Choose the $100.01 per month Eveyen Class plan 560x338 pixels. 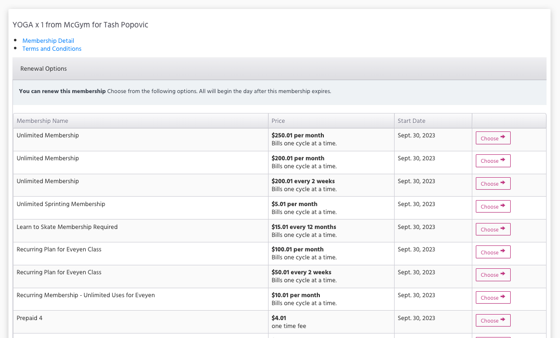493,252
